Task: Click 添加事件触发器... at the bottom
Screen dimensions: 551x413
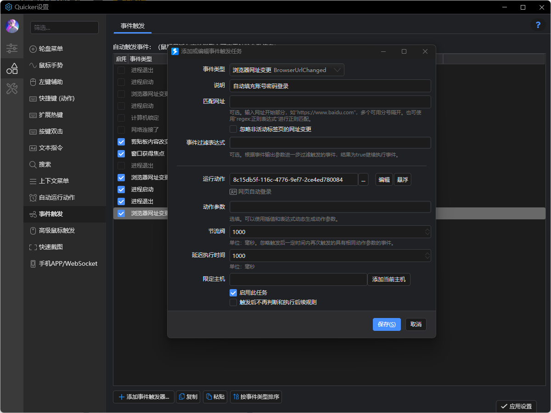Action: (144, 397)
